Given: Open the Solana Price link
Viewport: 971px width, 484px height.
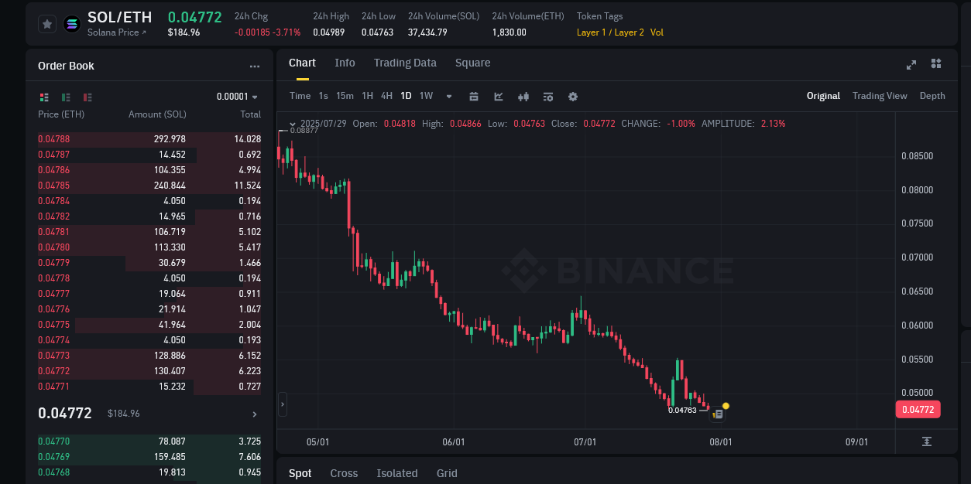Looking at the screenshot, I should click(117, 32).
